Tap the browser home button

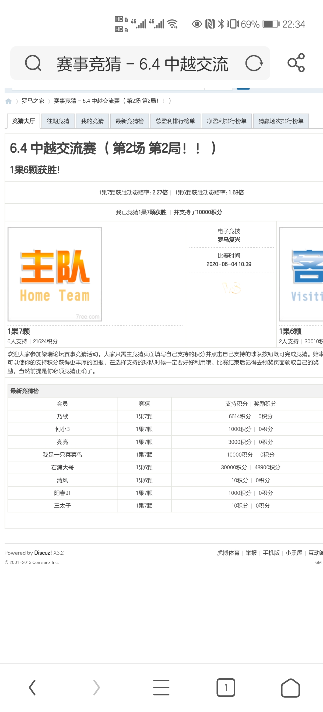pyautogui.click(x=290, y=687)
